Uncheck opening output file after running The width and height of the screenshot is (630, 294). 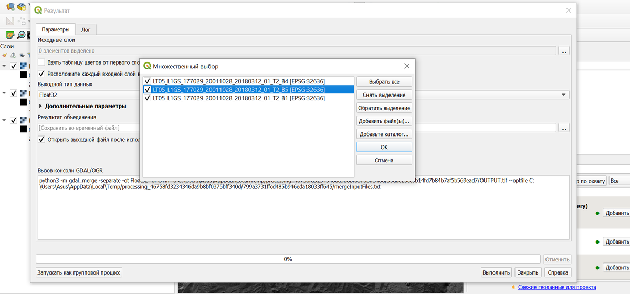[41, 140]
